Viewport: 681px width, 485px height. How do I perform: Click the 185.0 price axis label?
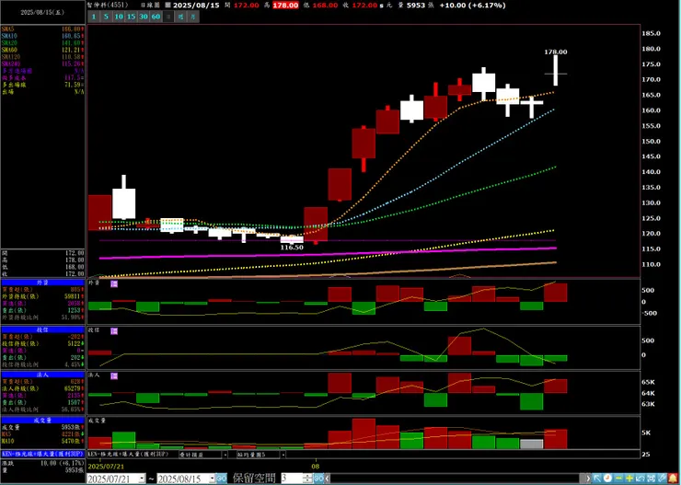click(x=651, y=33)
